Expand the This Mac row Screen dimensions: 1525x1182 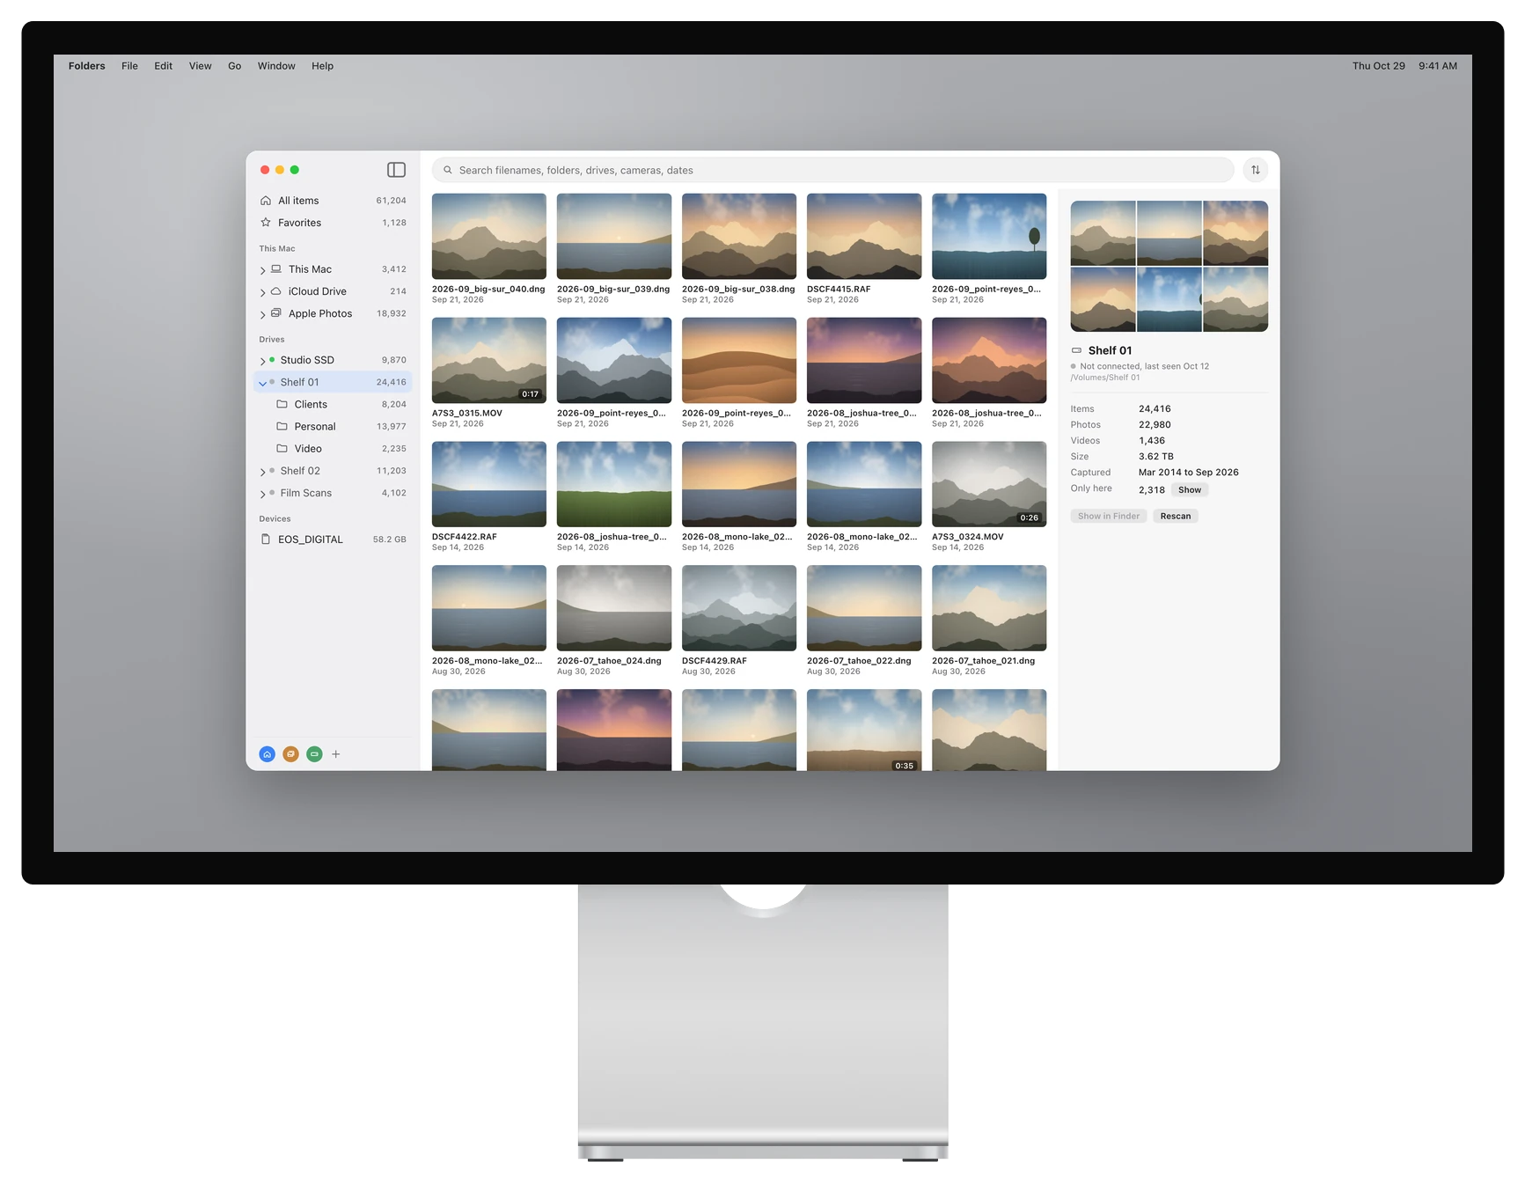tap(262, 270)
